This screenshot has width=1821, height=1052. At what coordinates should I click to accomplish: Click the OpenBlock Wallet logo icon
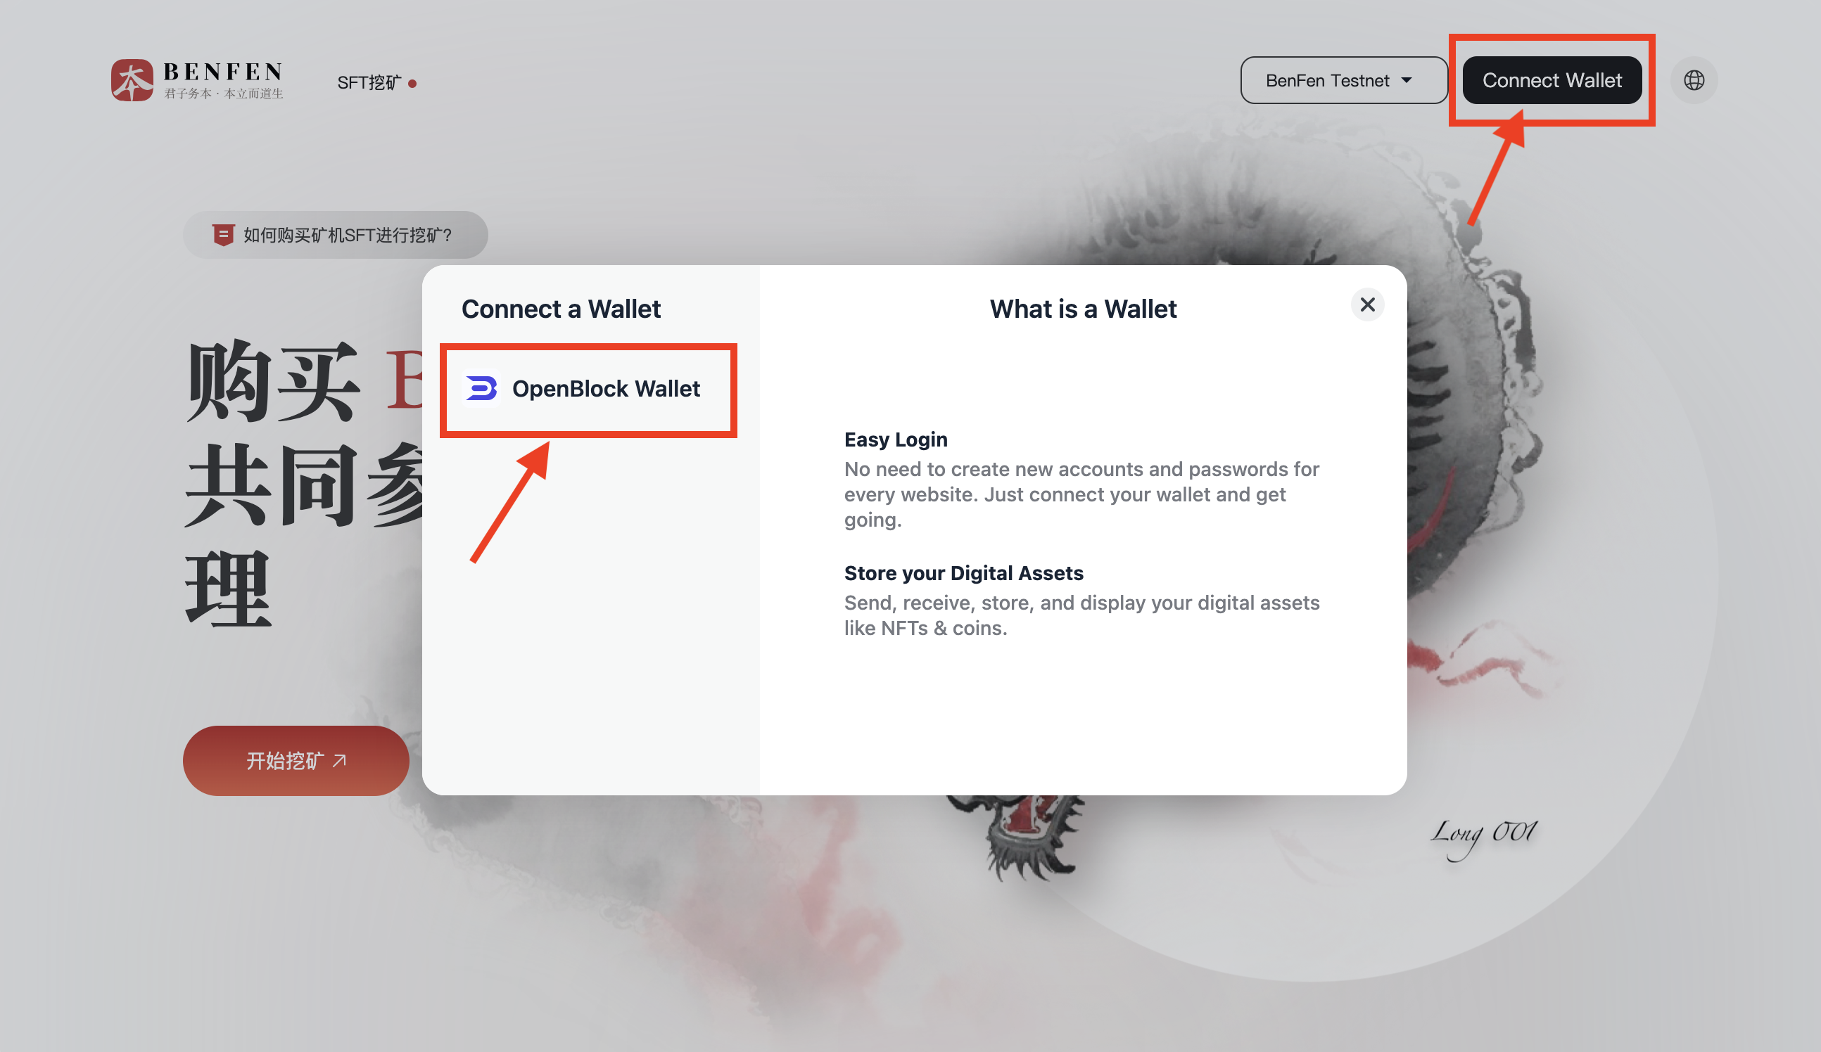tap(481, 388)
